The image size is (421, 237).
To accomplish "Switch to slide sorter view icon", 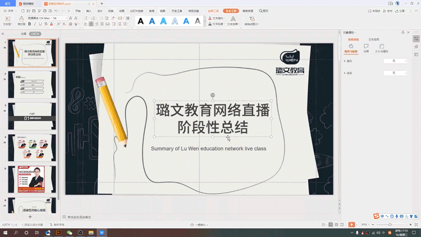I will (x=336, y=225).
